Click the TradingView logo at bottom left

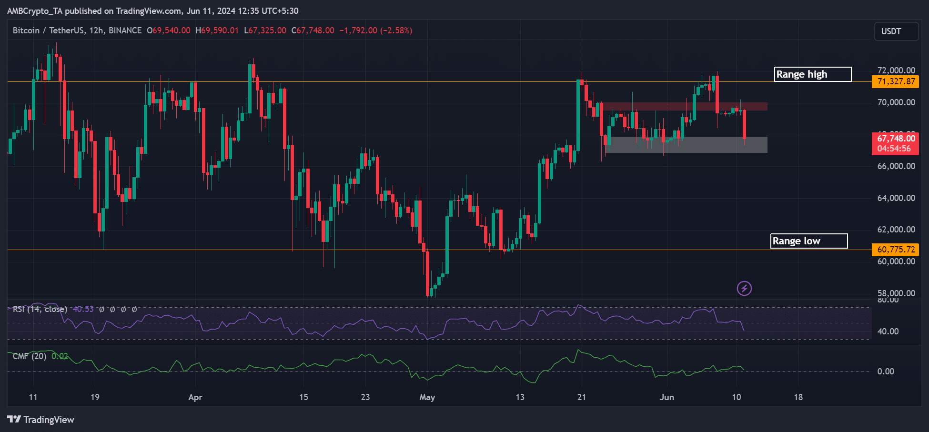point(40,420)
